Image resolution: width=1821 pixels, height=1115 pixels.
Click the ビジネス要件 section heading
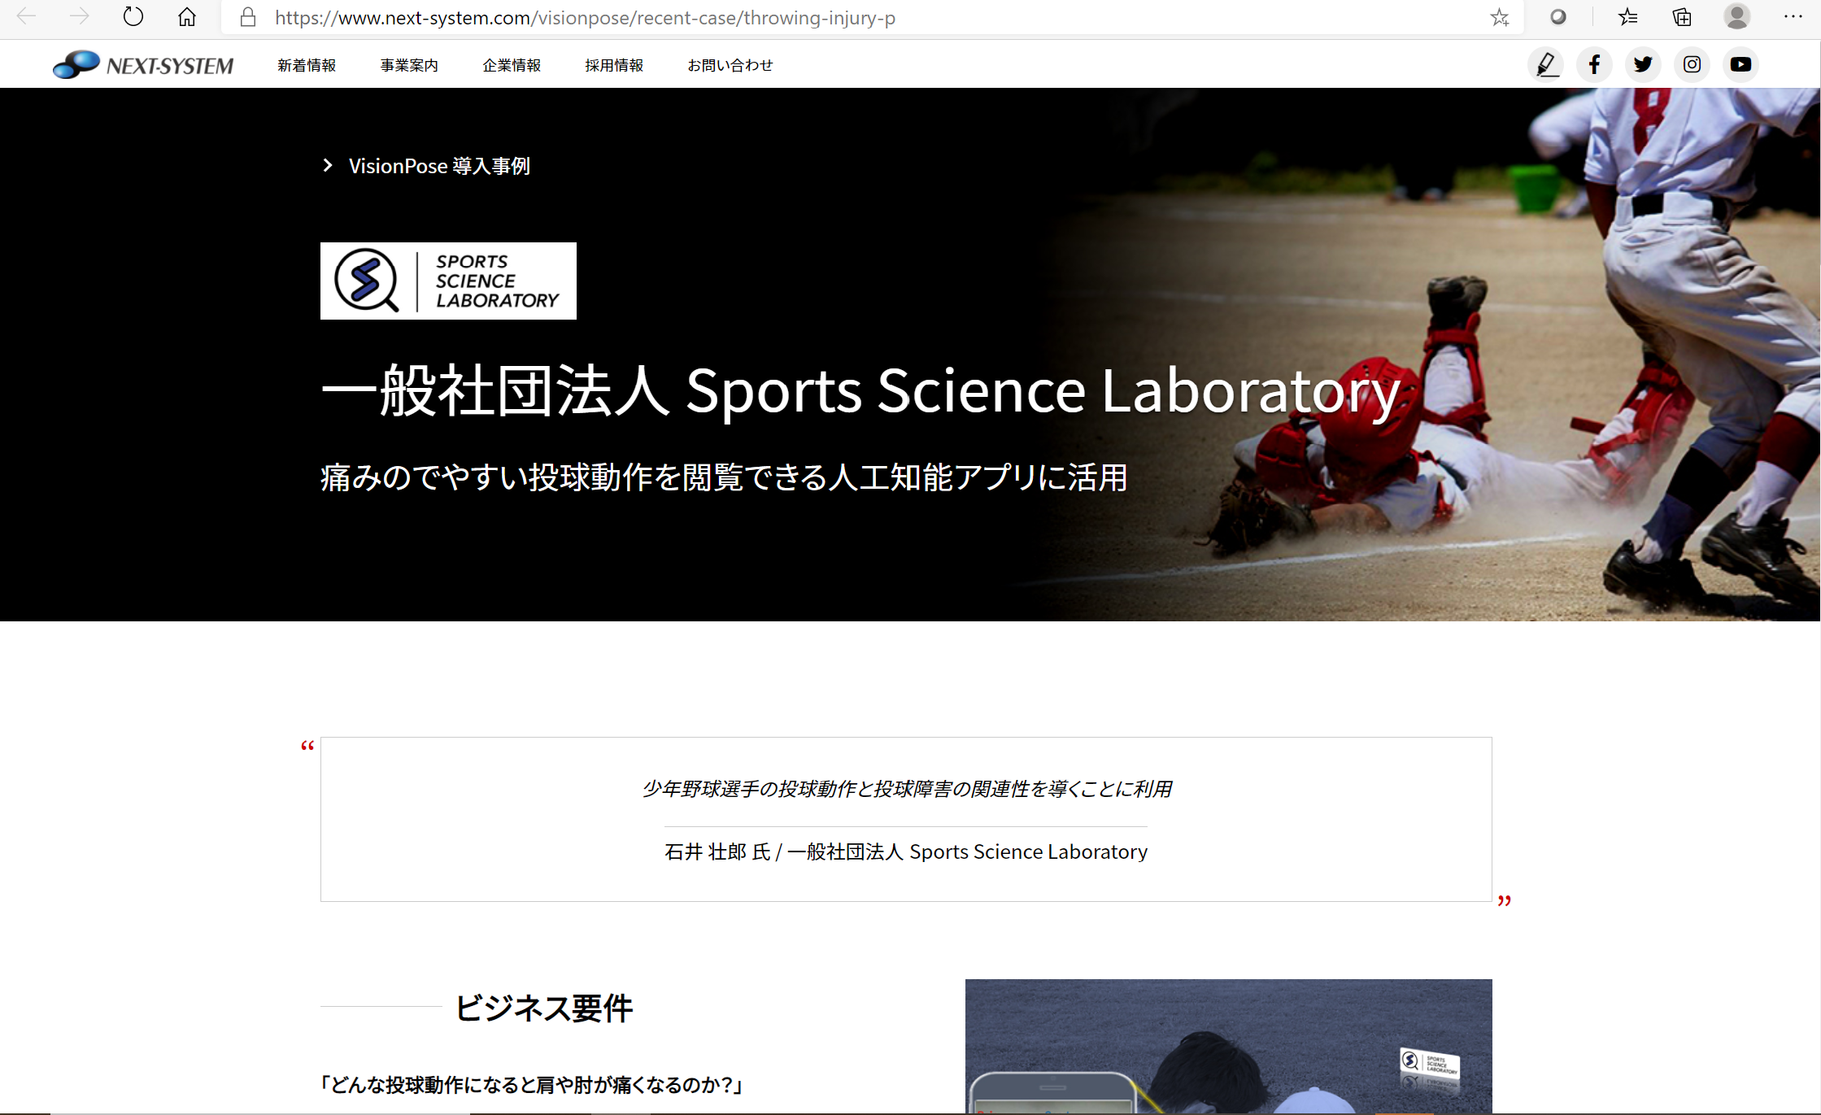tap(543, 1008)
